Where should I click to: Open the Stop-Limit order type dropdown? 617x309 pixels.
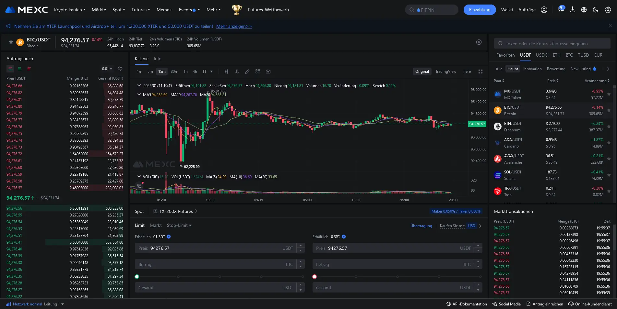[179, 225]
